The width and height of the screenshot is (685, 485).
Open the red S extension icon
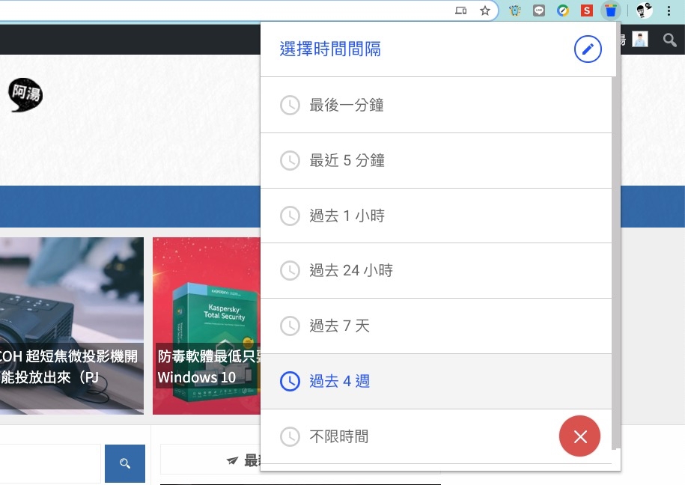click(587, 10)
